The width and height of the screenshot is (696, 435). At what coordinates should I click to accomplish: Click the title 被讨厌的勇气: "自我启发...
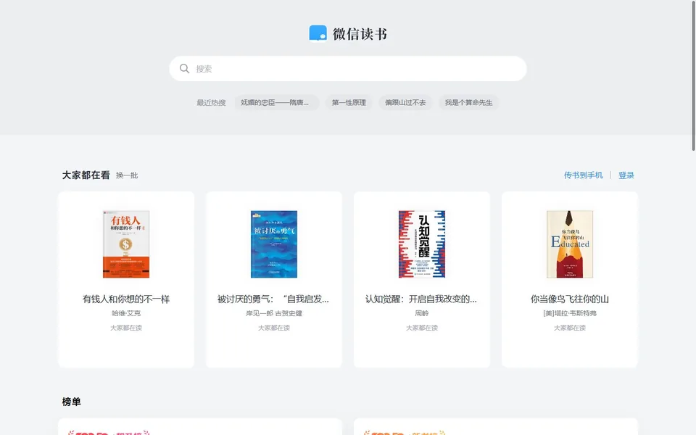click(x=273, y=299)
